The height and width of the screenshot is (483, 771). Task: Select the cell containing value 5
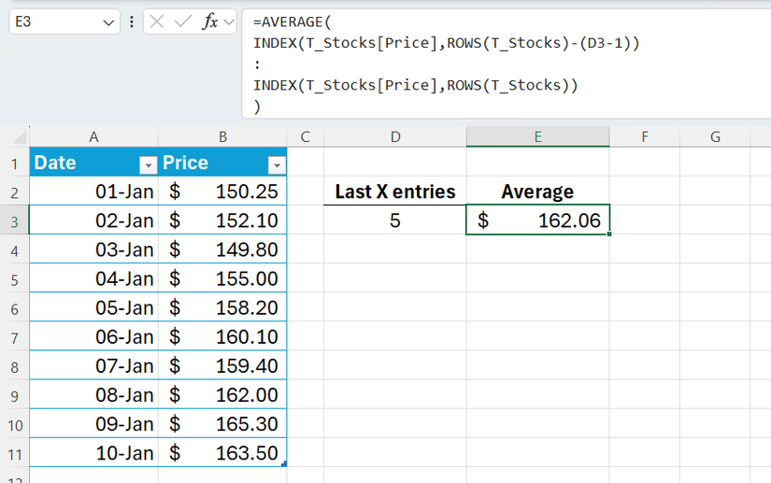tap(394, 220)
